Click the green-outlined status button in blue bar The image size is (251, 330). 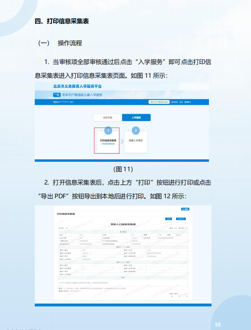click(x=159, y=102)
